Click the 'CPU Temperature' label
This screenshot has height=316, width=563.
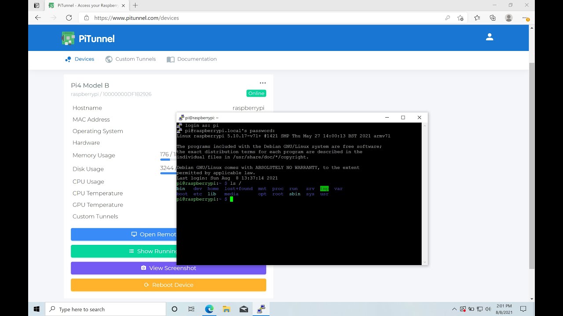(x=98, y=193)
